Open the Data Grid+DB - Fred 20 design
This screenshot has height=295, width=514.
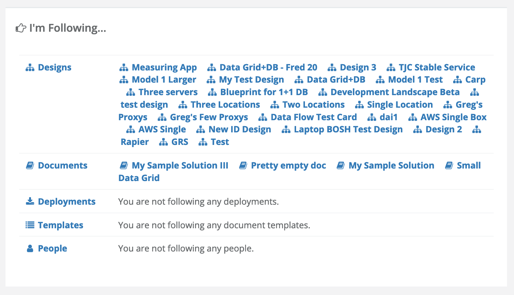click(268, 67)
